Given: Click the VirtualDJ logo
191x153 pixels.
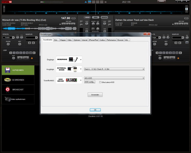Looking at the screenshot, I should coord(7,2).
